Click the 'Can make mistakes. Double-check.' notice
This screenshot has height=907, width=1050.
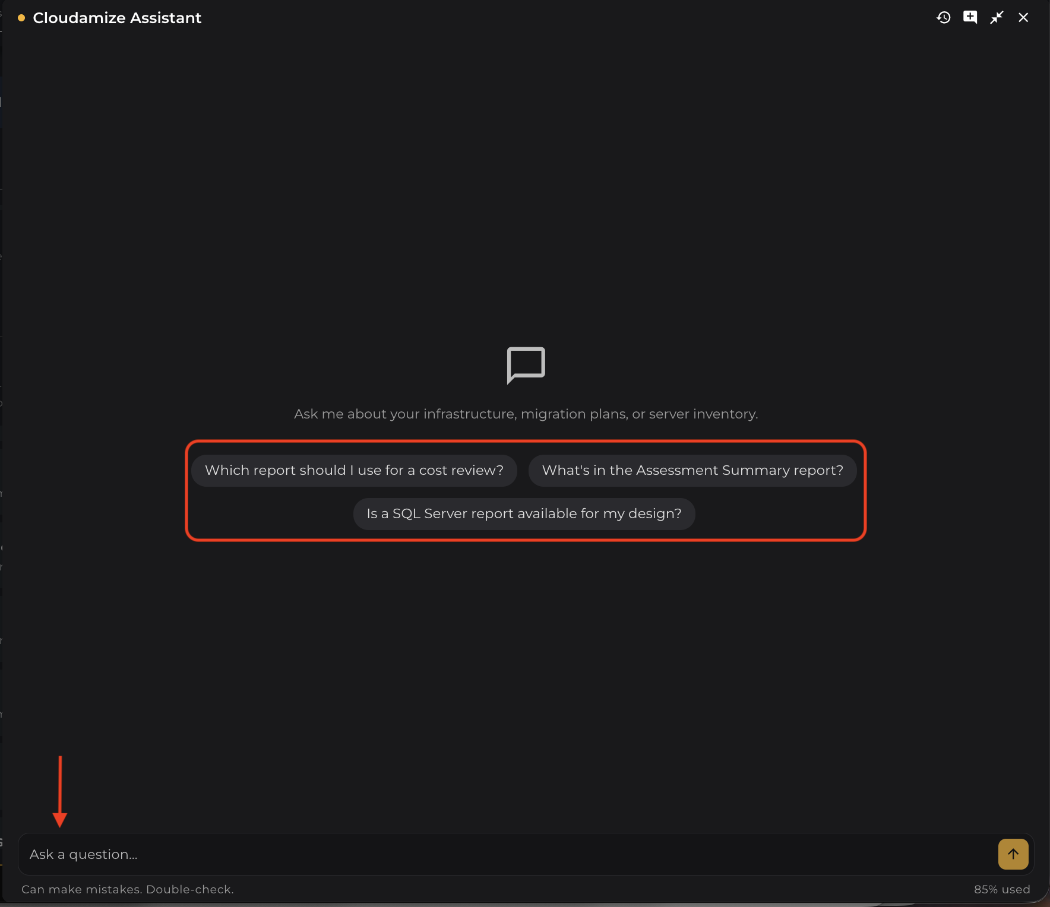128,889
